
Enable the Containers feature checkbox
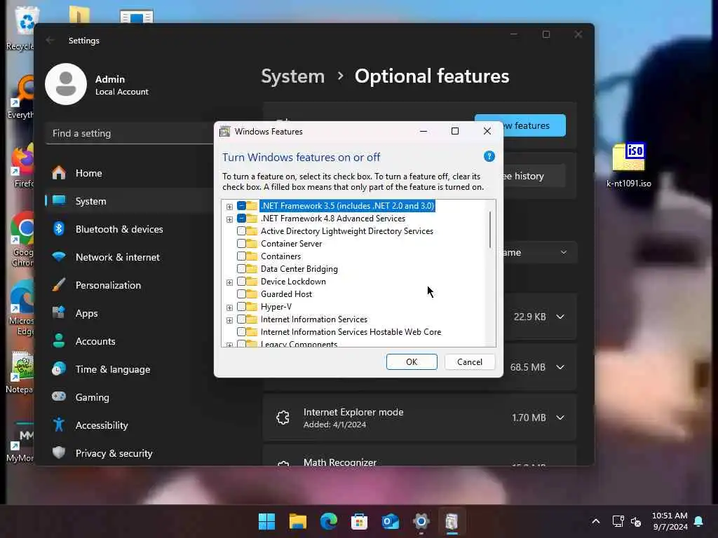(x=241, y=256)
